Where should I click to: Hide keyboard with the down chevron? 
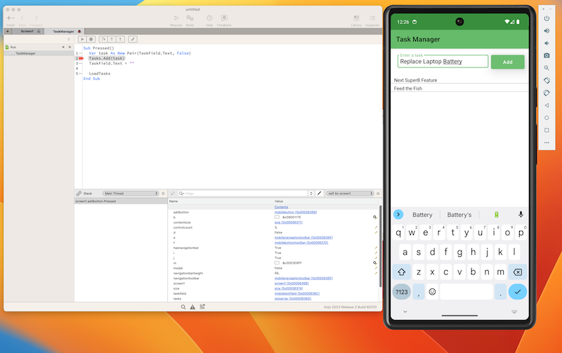(405, 312)
